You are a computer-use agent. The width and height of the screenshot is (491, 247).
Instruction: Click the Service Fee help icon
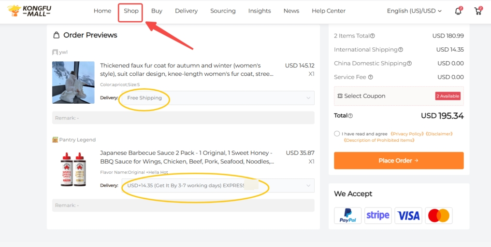point(371,77)
